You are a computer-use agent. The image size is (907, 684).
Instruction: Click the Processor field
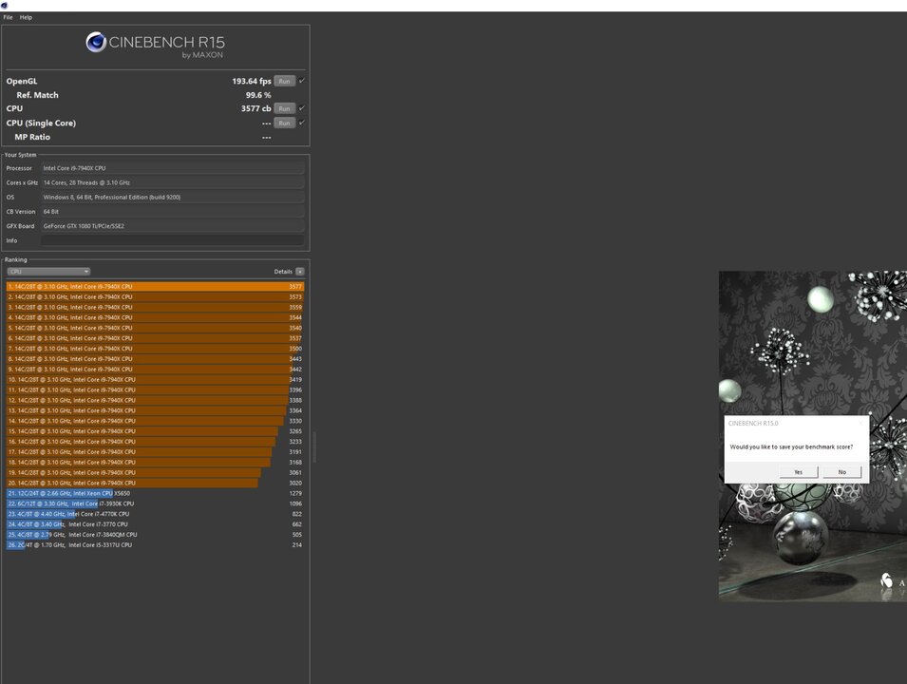point(172,168)
